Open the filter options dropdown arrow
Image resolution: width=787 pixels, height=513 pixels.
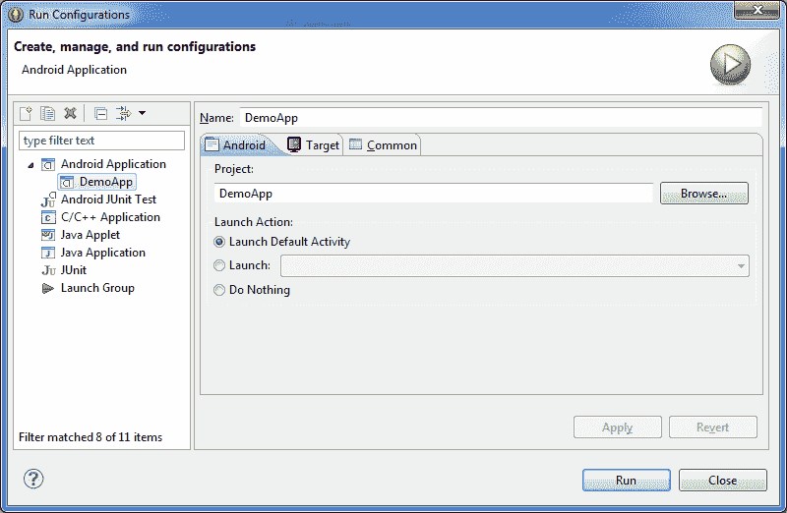click(x=142, y=113)
